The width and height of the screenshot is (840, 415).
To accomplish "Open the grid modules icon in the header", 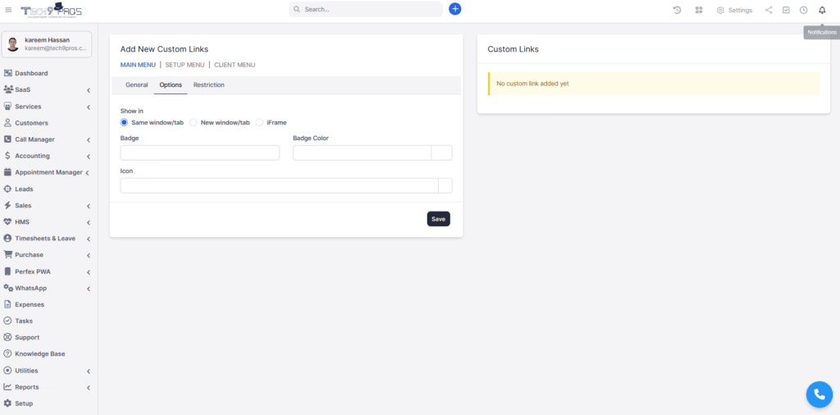I will [x=699, y=10].
